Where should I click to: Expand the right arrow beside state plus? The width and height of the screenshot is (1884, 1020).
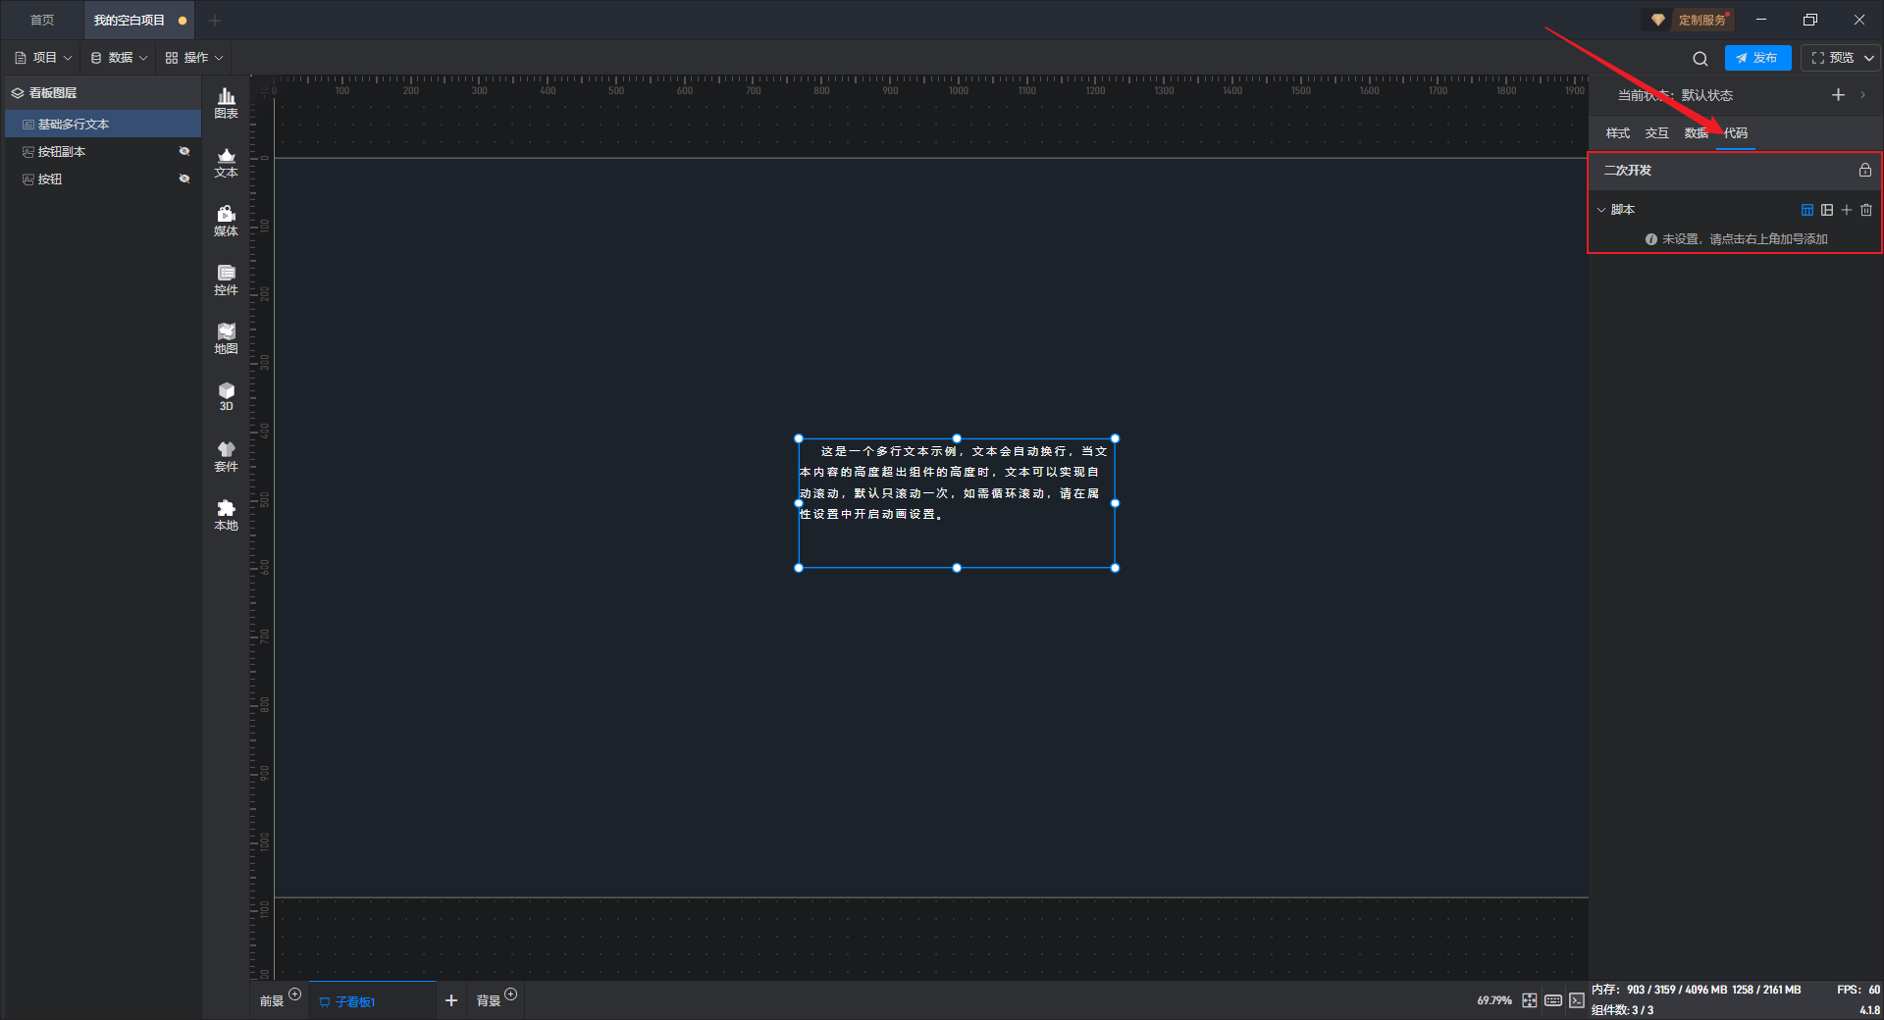pos(1862,95)
